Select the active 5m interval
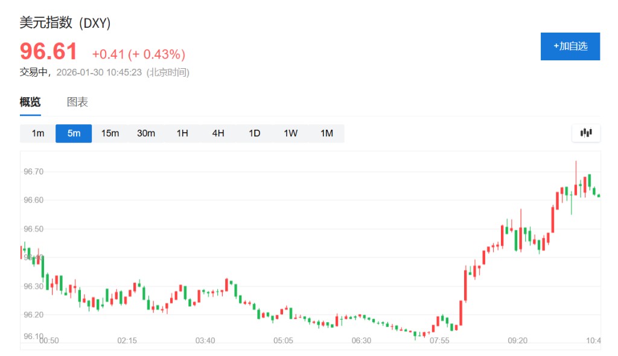The height and width of the screenshot is (356, 618). [x=74, y=133]
